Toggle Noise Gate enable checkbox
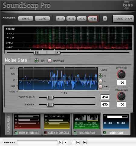 [x=105, y=133]
